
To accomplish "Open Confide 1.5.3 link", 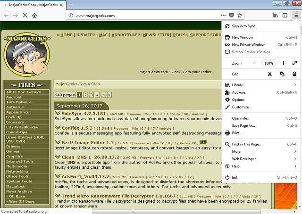I will tap(77, 128).
